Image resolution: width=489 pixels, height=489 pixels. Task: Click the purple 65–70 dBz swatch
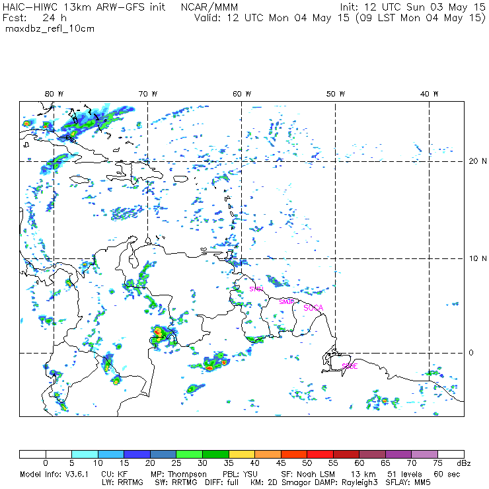click(398, 454)
